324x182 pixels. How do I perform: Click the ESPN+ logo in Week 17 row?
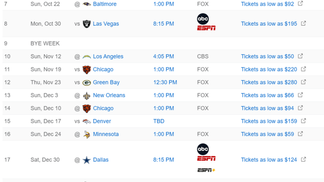coord(206,170)
